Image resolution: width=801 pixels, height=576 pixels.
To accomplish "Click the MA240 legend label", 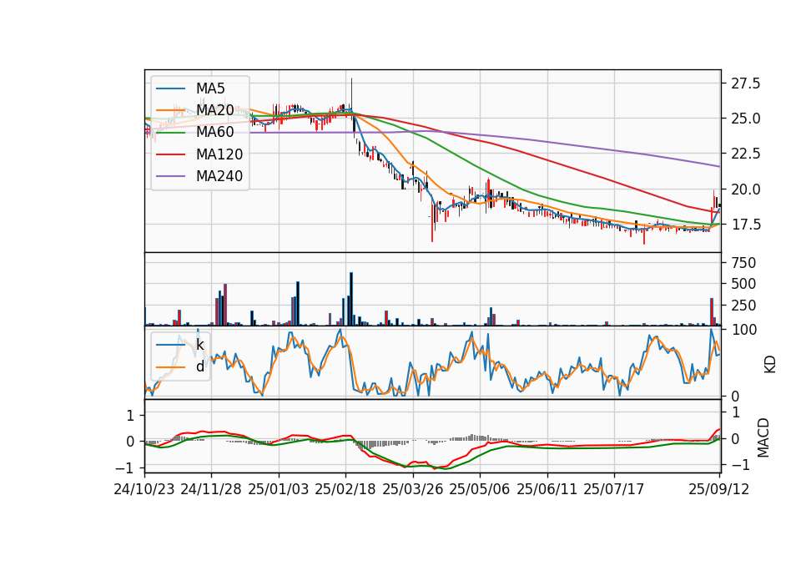I will pos(219,176).
